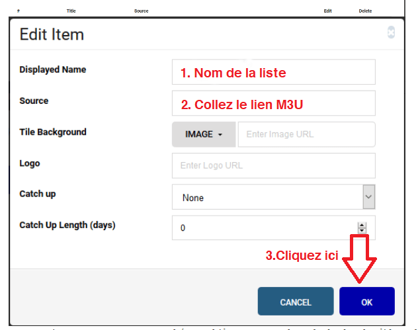Click the Enter Image URL field
The width and height of the screenshot is (418, 330).
(306, 134)
